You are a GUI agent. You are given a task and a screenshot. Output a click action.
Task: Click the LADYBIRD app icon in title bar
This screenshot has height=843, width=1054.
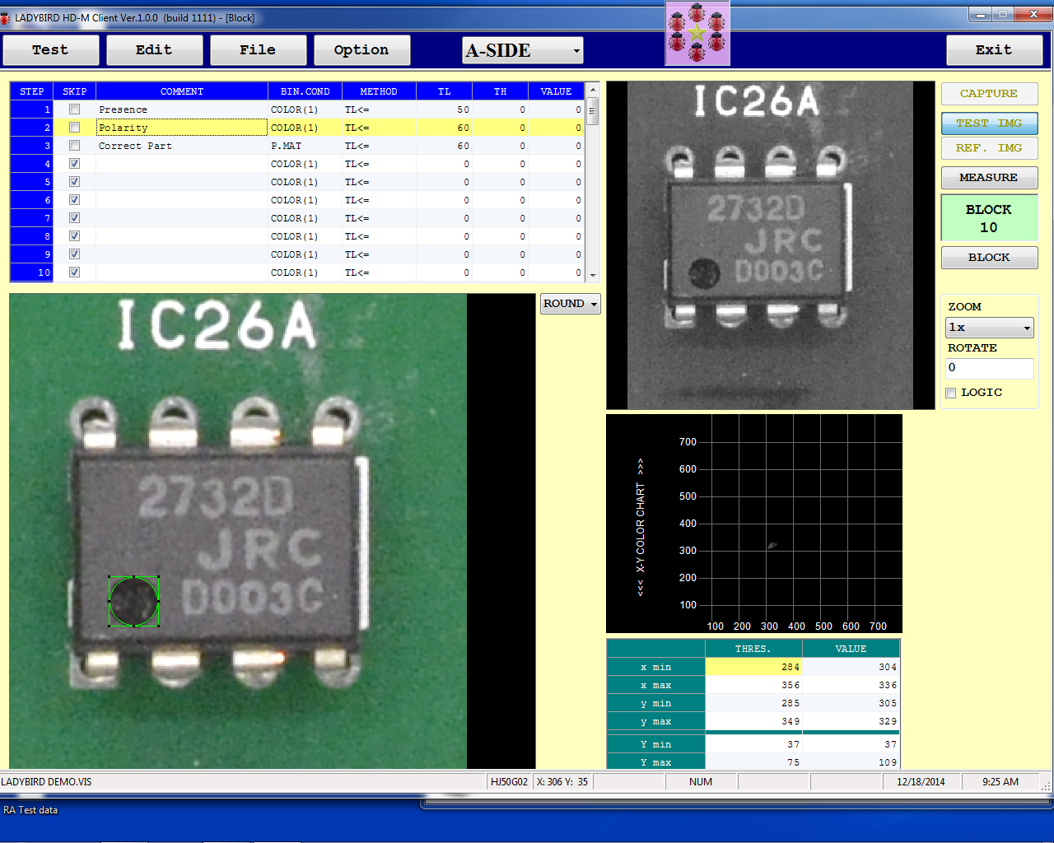[x=5, y=17]
